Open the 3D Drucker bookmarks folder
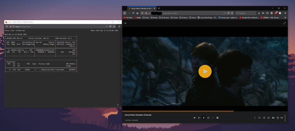This screenshot has height=131, width=295. (164, 18)
